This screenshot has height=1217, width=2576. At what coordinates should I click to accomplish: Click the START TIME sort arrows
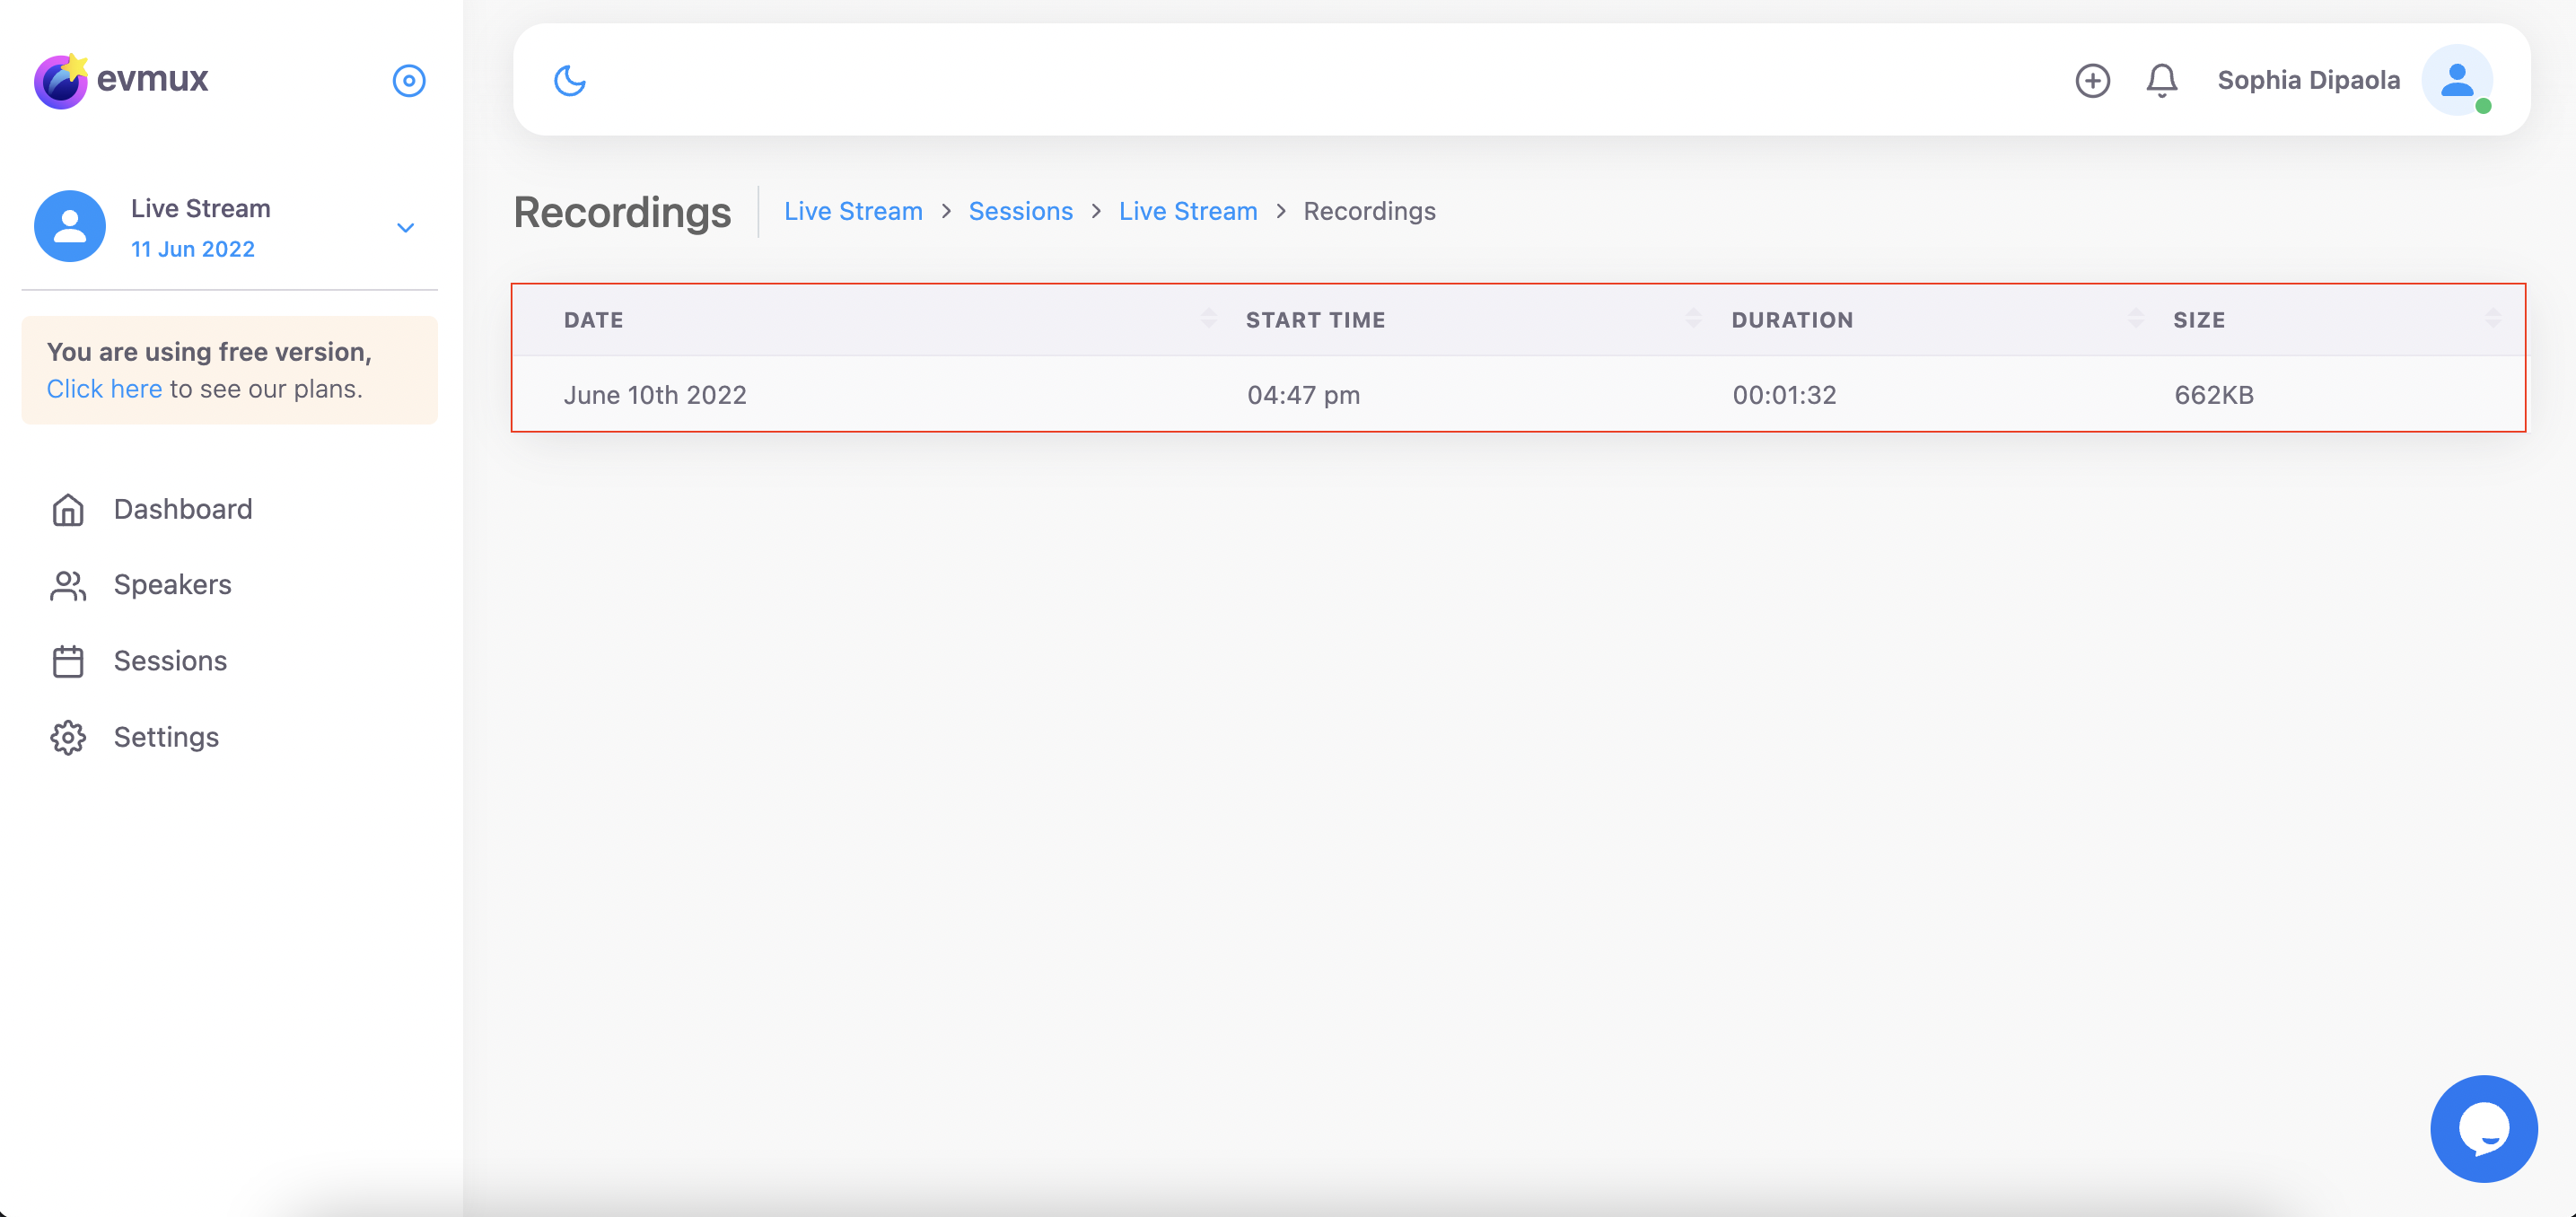tap(1693, 319)
